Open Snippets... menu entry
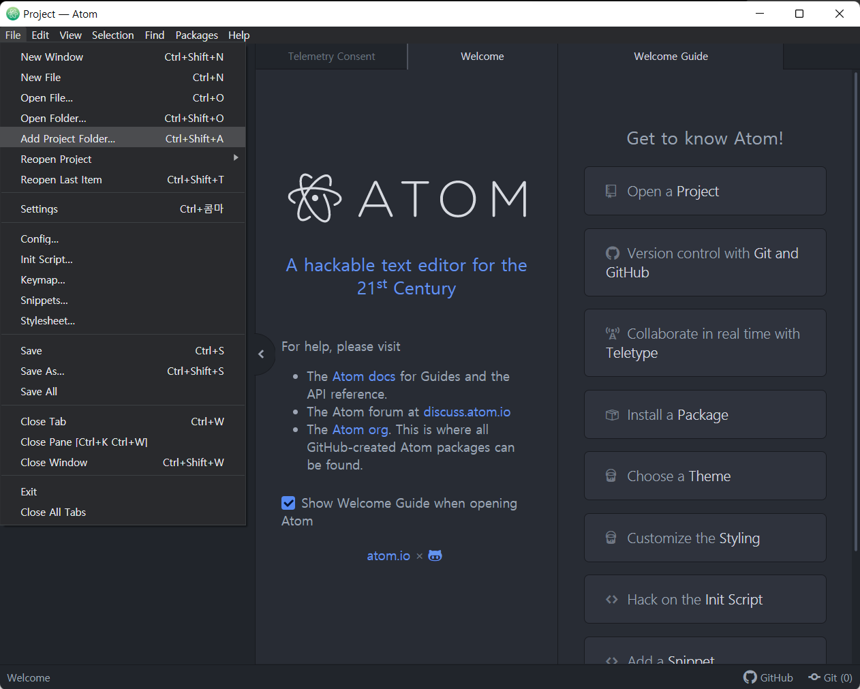 (123, 301)
